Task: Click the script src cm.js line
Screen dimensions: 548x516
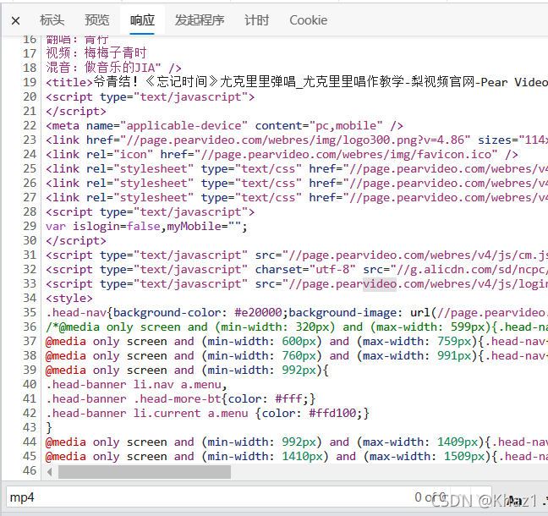Action: click(x=296, y=255)
